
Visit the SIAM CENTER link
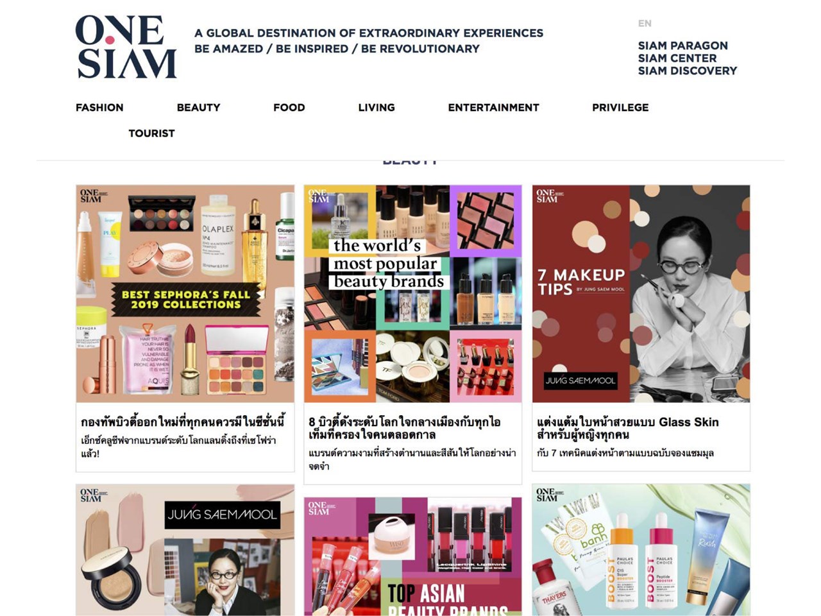click(677, 58)
